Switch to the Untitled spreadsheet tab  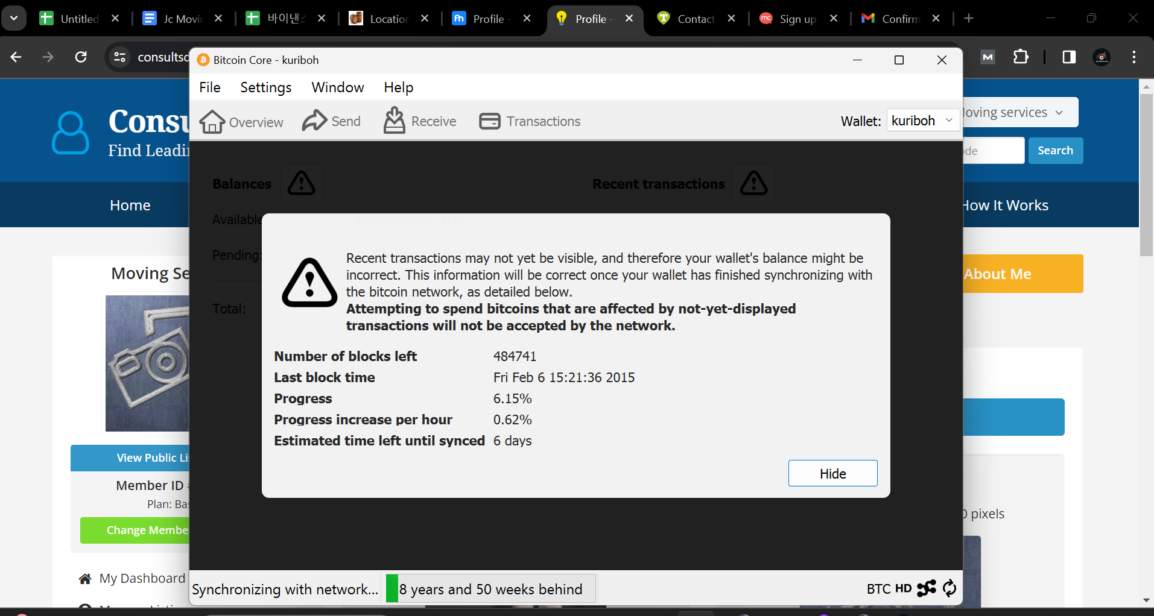(80, 19)
